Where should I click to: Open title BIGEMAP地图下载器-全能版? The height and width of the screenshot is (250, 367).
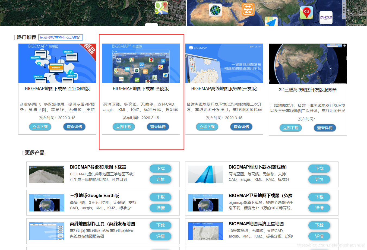tap(141, 89)
